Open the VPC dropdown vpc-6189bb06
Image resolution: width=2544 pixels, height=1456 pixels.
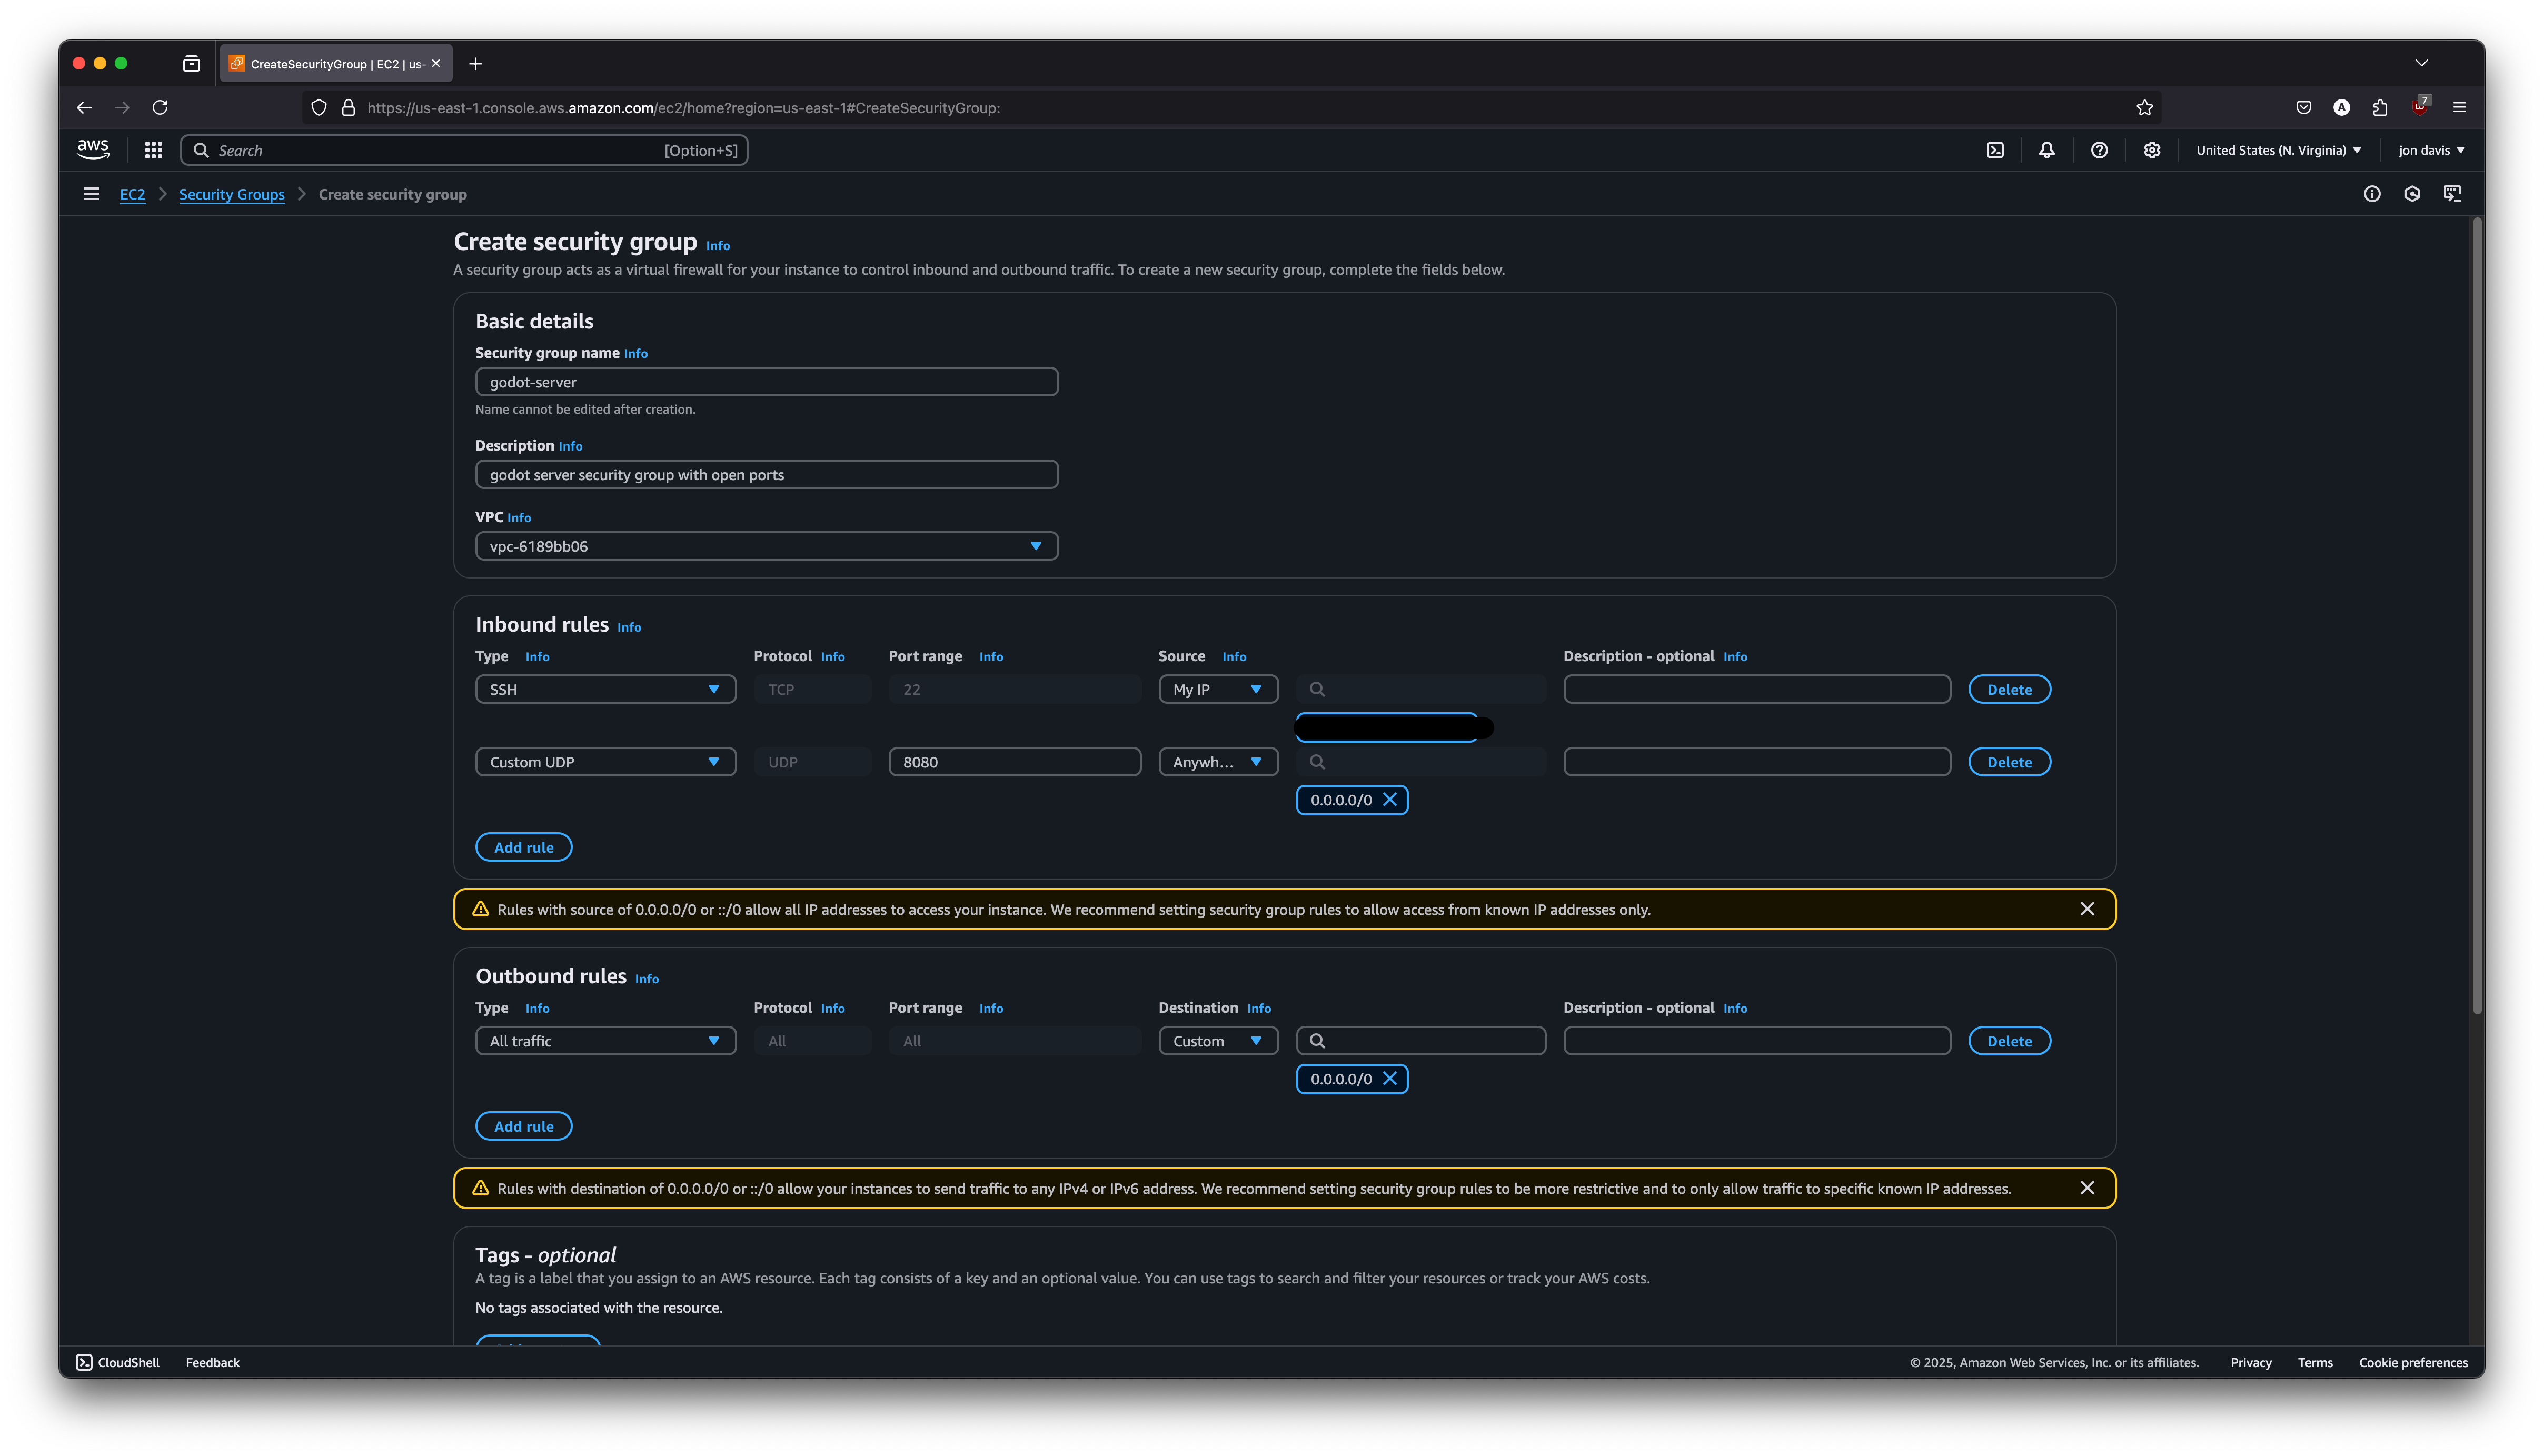click(x=767, y=546)
